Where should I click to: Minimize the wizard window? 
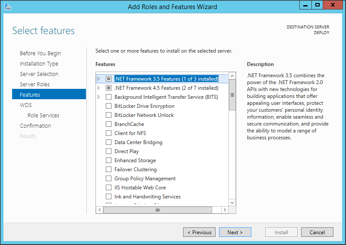click(305, 5)
